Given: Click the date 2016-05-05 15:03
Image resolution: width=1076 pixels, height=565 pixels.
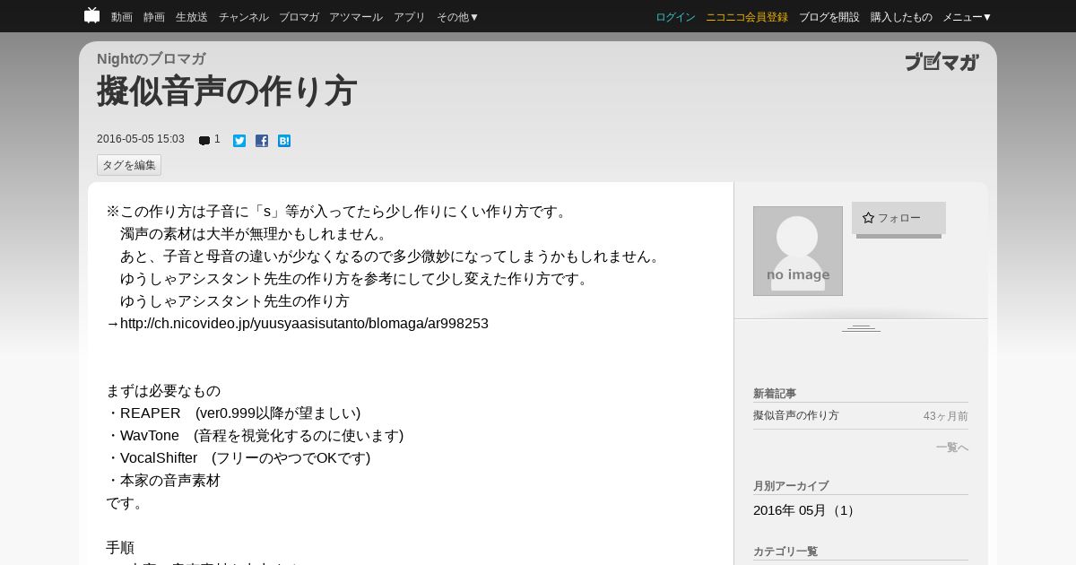Looking at the screenshot, I should [141, 140].
